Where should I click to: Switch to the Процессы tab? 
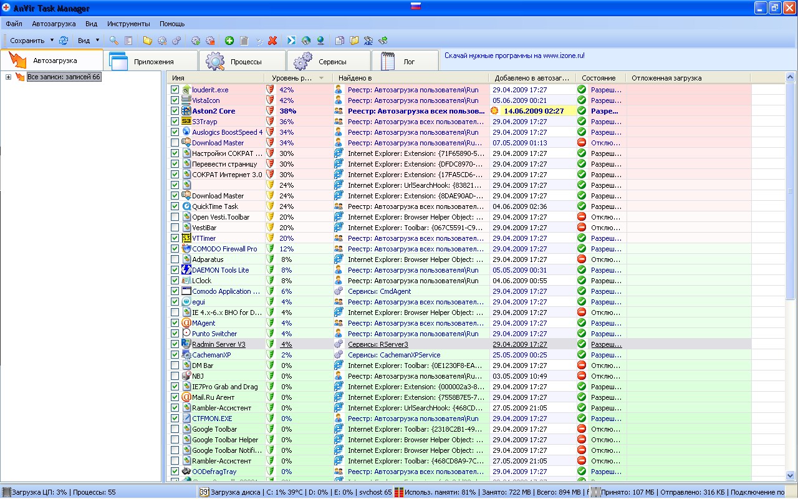(x=243, y=61)
